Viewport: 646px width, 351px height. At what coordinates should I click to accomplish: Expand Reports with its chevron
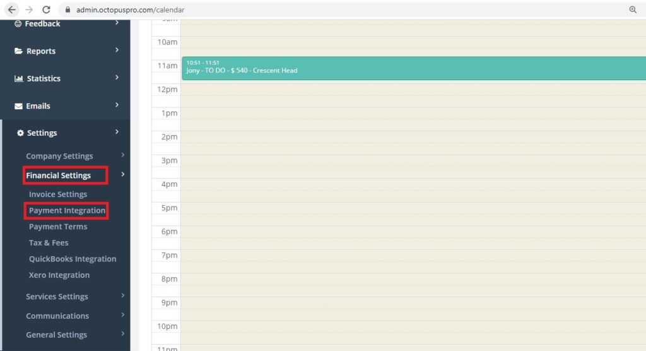tap(117, 50)
